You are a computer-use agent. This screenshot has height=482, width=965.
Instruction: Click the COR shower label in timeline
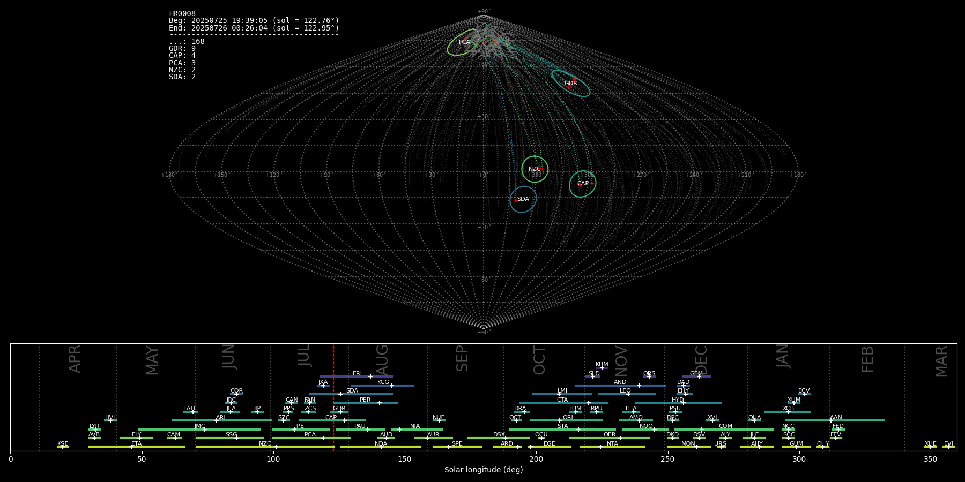(236, 391)
